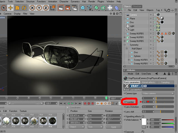Viewport: 178px width, 133px height.
Task: Collapse the Symmetry tree item
Action: tap(125, 45)
